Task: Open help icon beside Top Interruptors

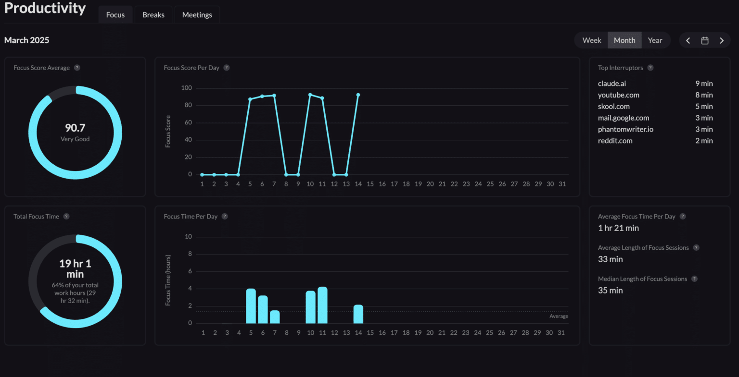Action: pos(650,68)
